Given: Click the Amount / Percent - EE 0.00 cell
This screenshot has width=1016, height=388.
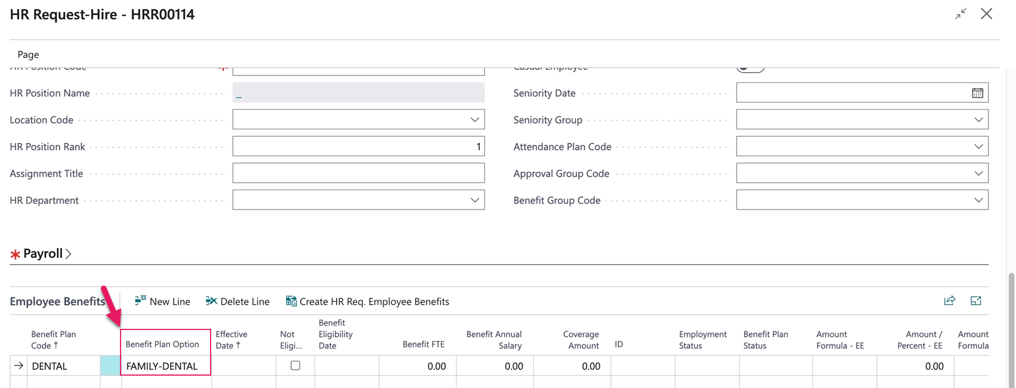Looking at the screenshot, I should click(915, 366).
